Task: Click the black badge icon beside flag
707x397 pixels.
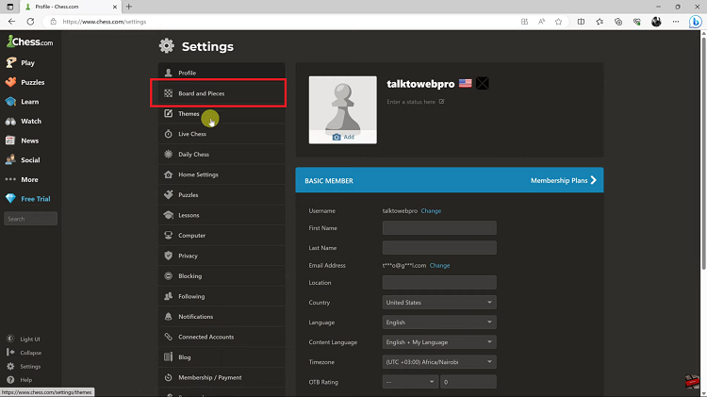Action: [x=482, y=83]
